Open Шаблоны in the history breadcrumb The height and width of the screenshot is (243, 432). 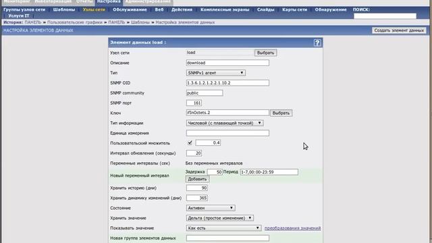click(x=140, y=22)
